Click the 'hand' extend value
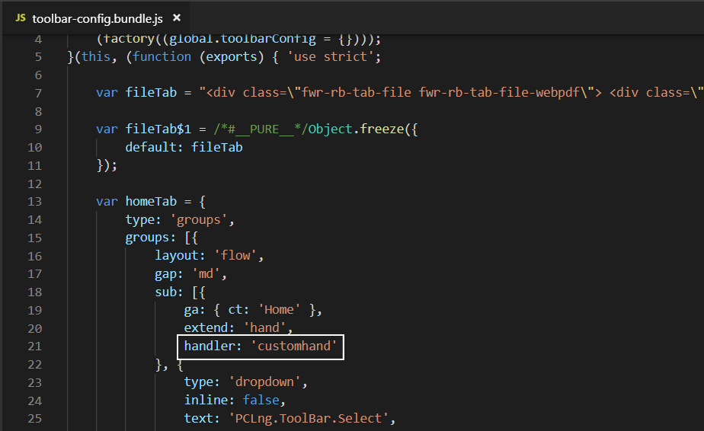704x431 pixels. click(x=264, y=327)
